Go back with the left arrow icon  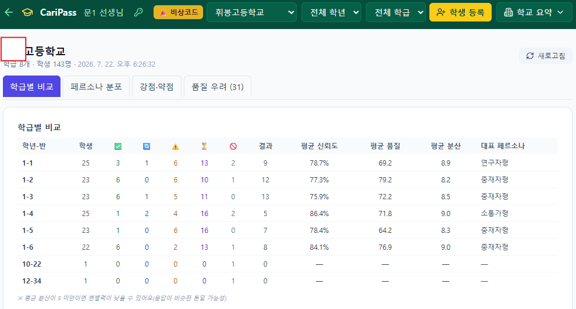click(9, 12)
